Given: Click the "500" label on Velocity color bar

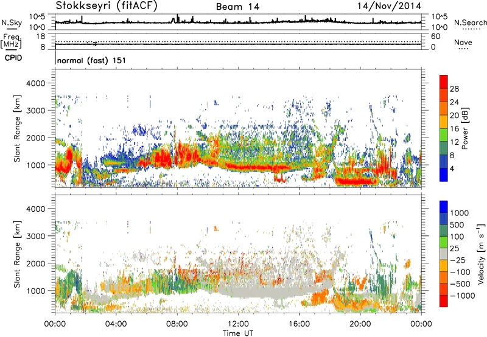Looking at the screenshot, I should (458, 224).
